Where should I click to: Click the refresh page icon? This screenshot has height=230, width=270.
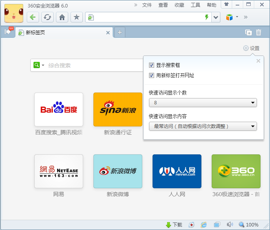47,17
